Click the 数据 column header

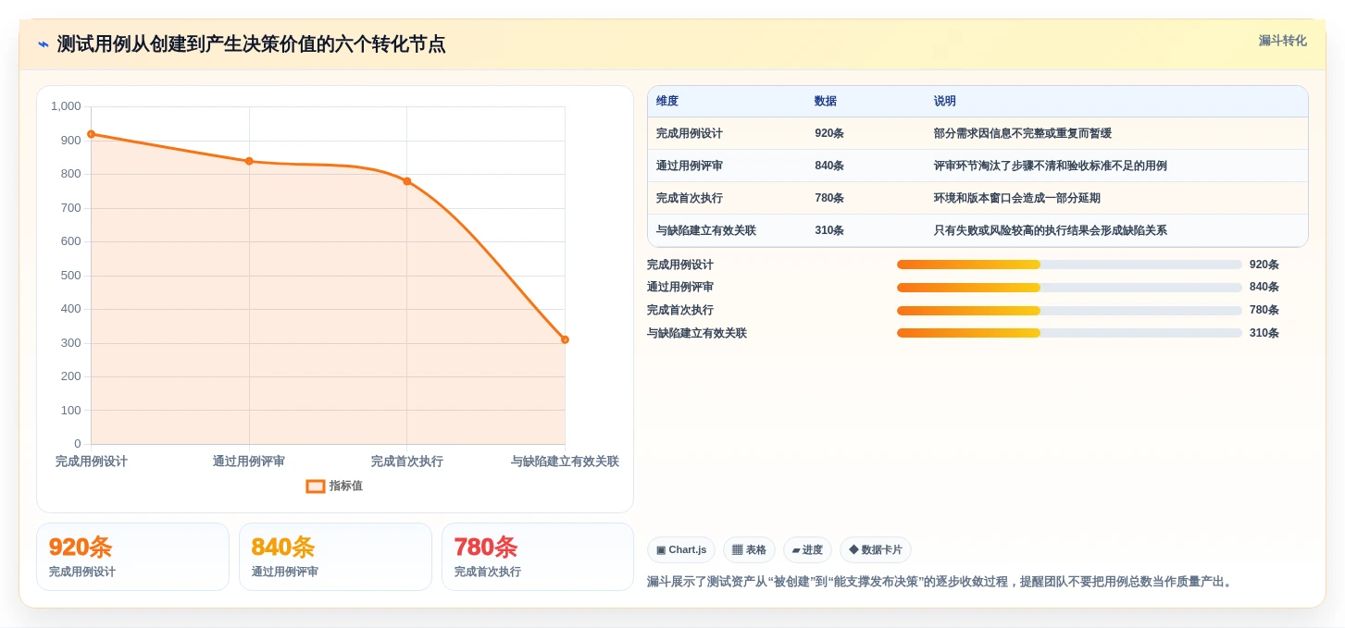[826, 101]
